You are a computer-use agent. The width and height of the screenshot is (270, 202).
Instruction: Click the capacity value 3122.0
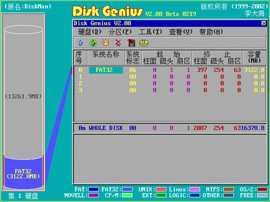click(x=254, y=70)
